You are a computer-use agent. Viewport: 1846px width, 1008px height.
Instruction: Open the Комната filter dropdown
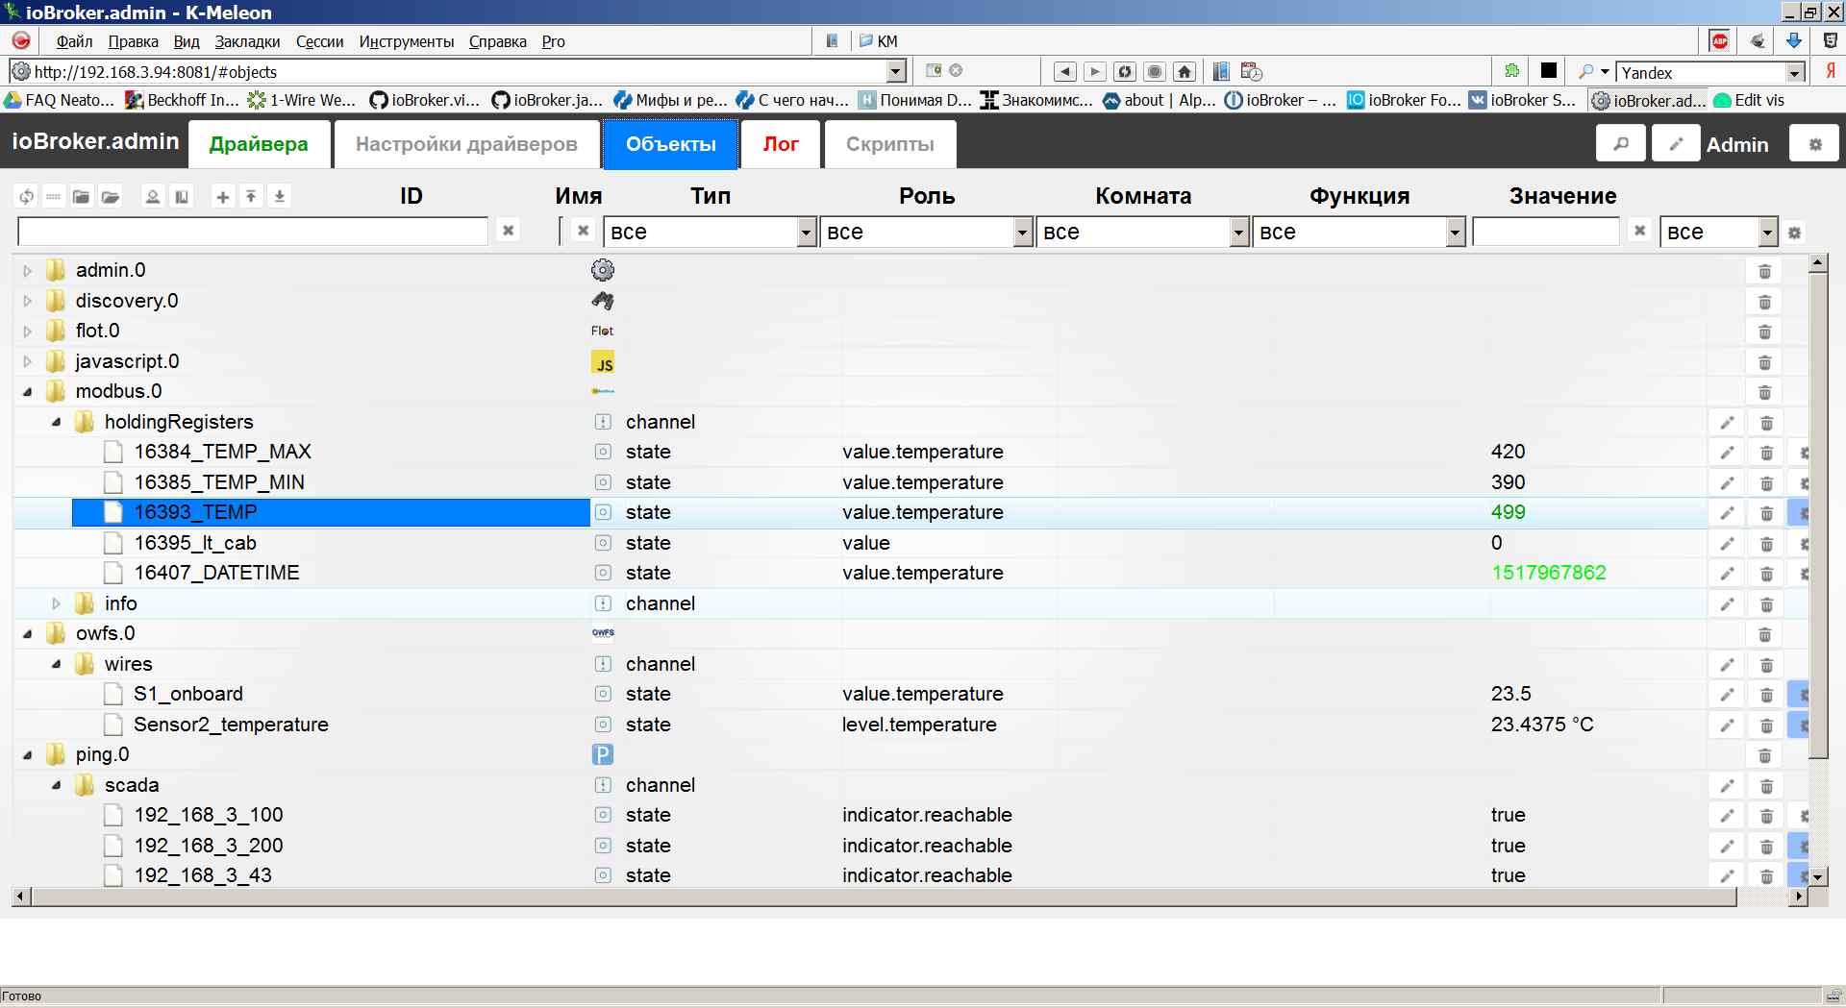1143,232
